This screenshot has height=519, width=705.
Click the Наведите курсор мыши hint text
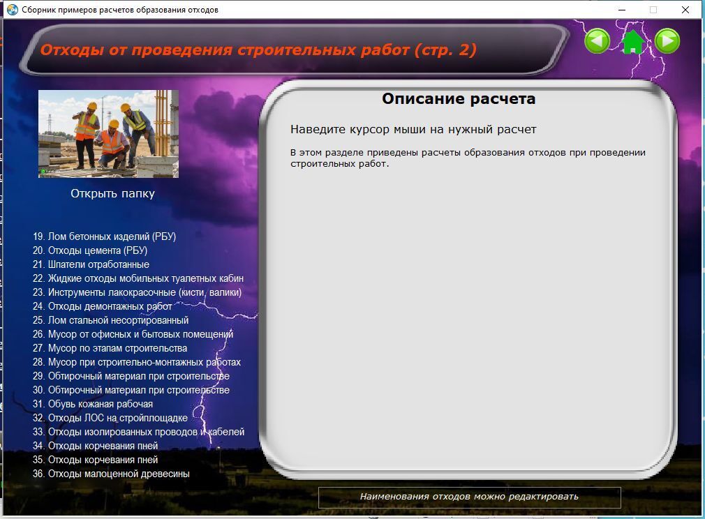(413, 130)
